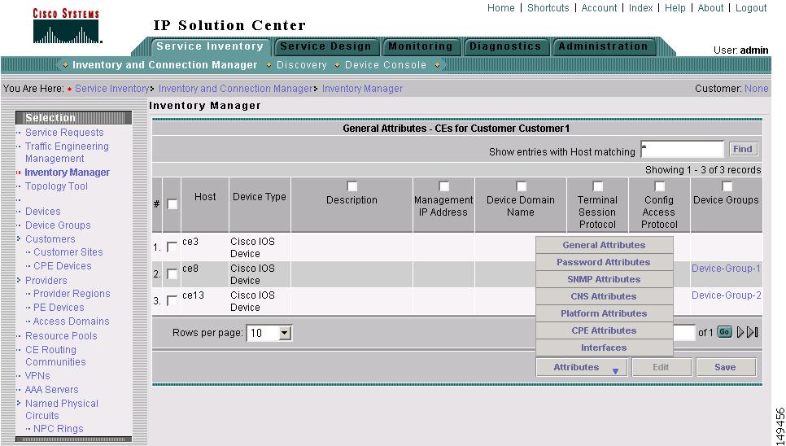Open the Attributes dropdown button

pos(583,367)
